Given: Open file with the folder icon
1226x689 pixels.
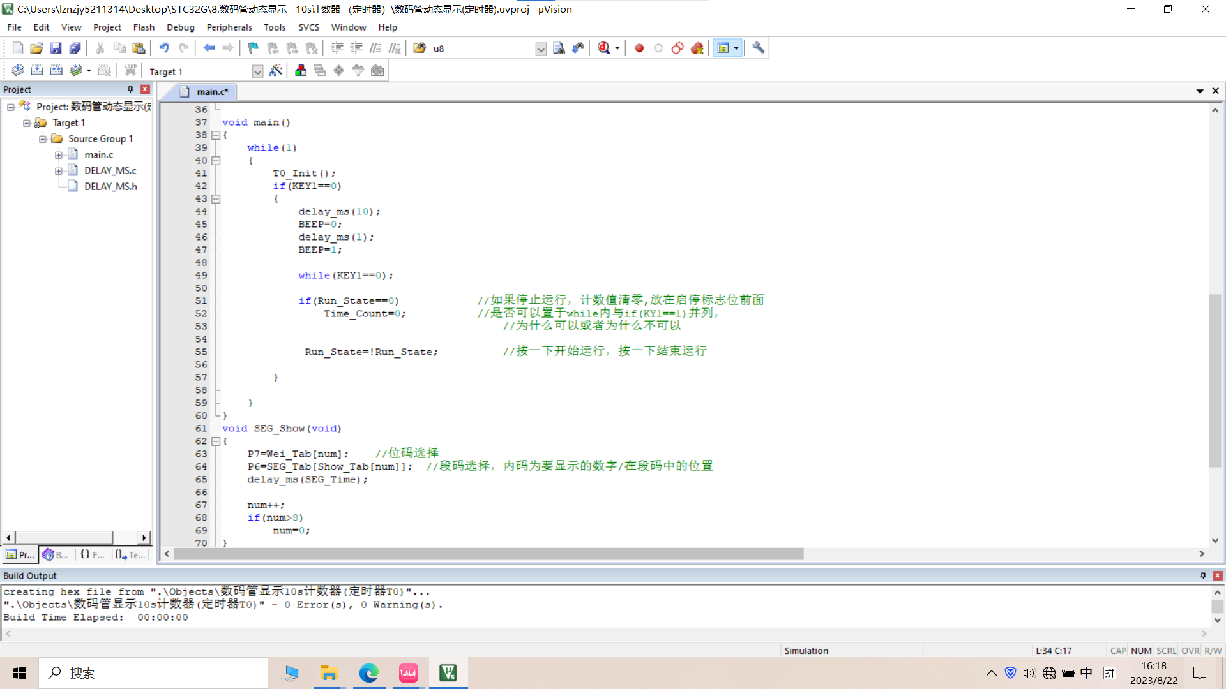Looking at the screenshot, I should click(x=36, y=48).
